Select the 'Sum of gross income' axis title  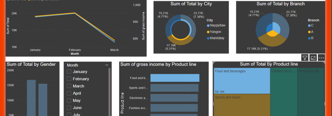[143, 26]
